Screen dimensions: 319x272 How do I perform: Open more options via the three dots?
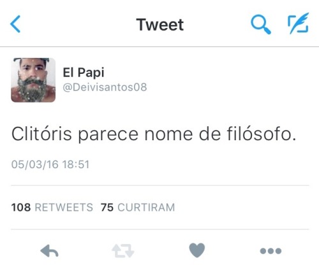tap(271, 251)
